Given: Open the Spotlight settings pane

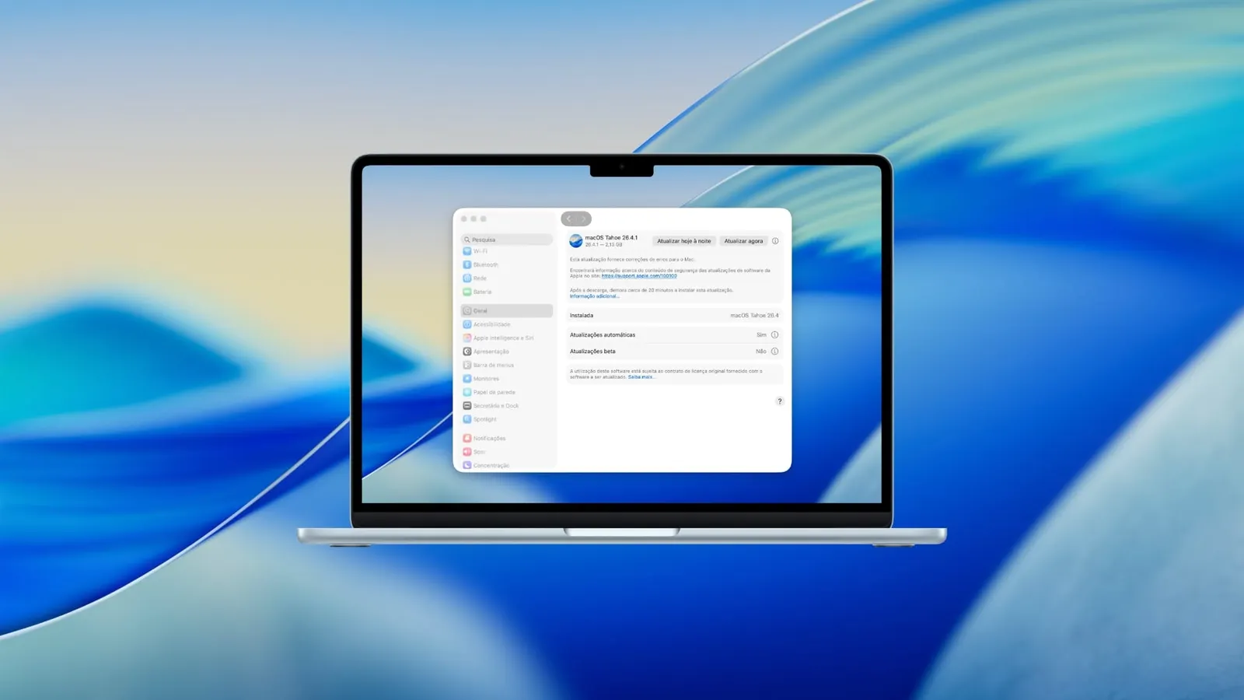Looking at the screenshot, I should click(x=484, y=419).
